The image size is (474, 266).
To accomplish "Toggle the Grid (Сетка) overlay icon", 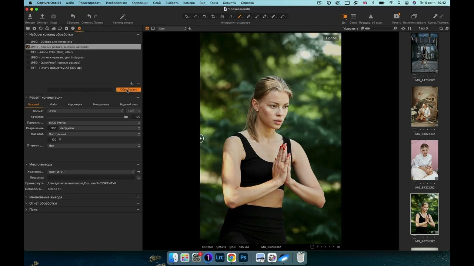I will click(x=353, y=17).
